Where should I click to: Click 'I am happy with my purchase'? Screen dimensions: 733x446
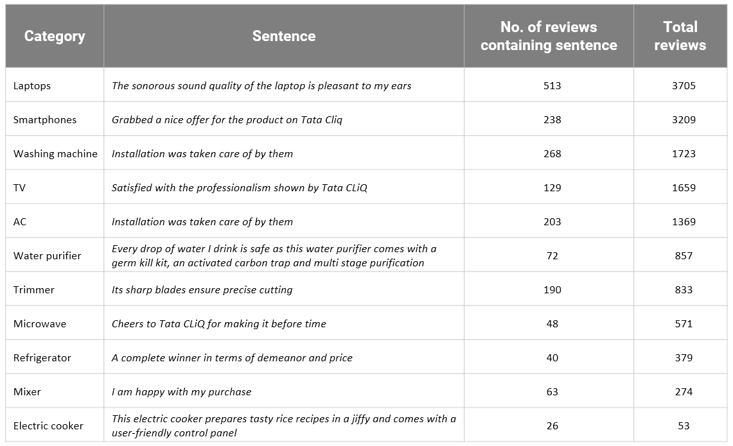coord(182,391)
